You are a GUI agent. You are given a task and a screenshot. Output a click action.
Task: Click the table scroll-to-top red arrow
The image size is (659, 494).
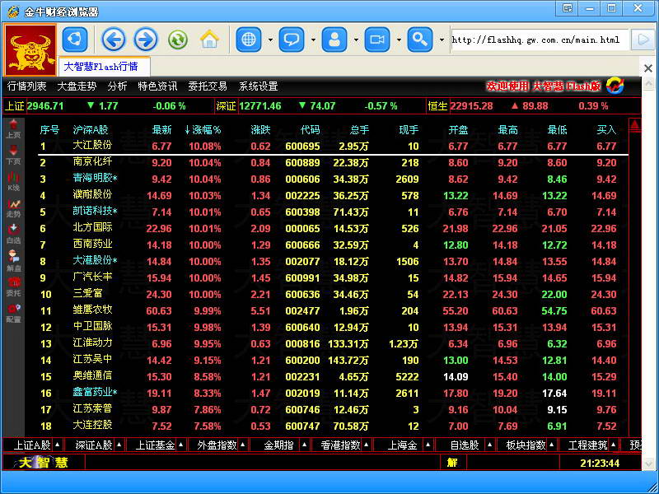coord(635,125)
